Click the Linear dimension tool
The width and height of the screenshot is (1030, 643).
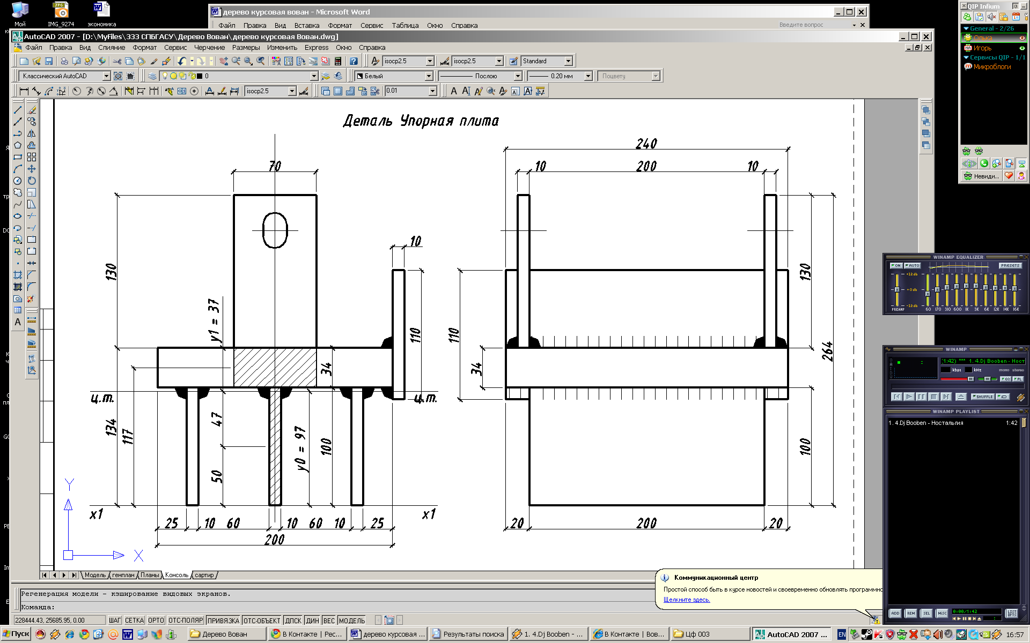[x=24, y=91]
